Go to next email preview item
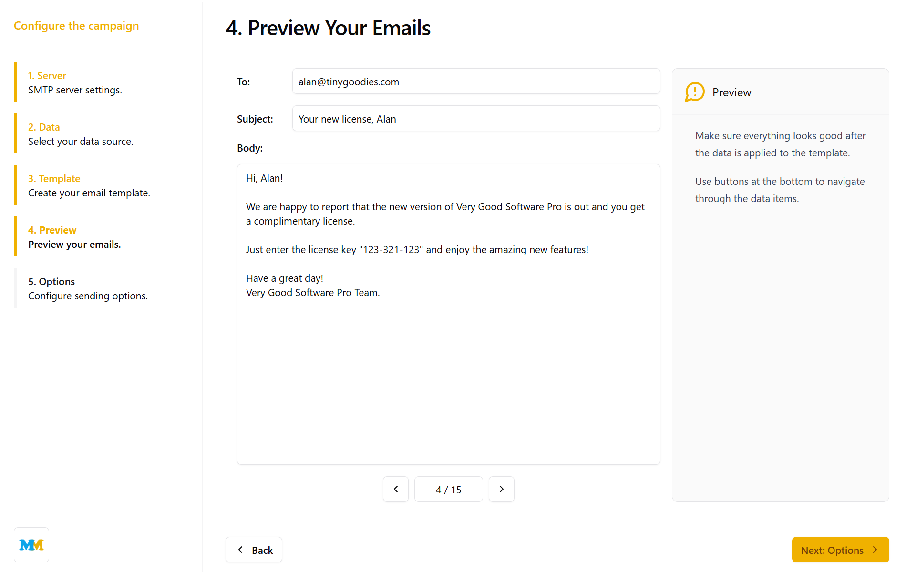 (502, 489)
